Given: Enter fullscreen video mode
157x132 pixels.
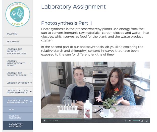Looking at the screenshot, I should [147, 121].
